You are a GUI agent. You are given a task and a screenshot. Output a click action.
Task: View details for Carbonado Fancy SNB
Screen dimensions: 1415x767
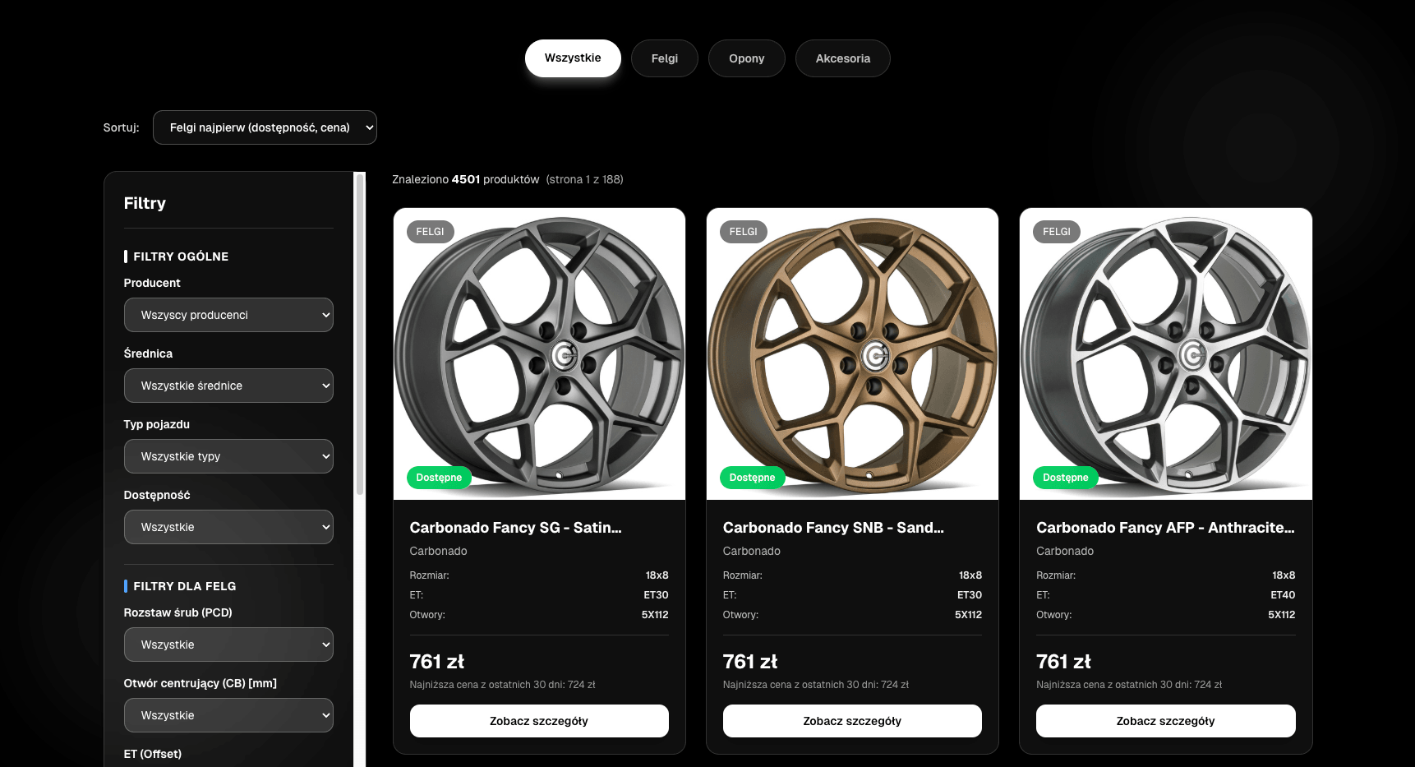(852, 721)
